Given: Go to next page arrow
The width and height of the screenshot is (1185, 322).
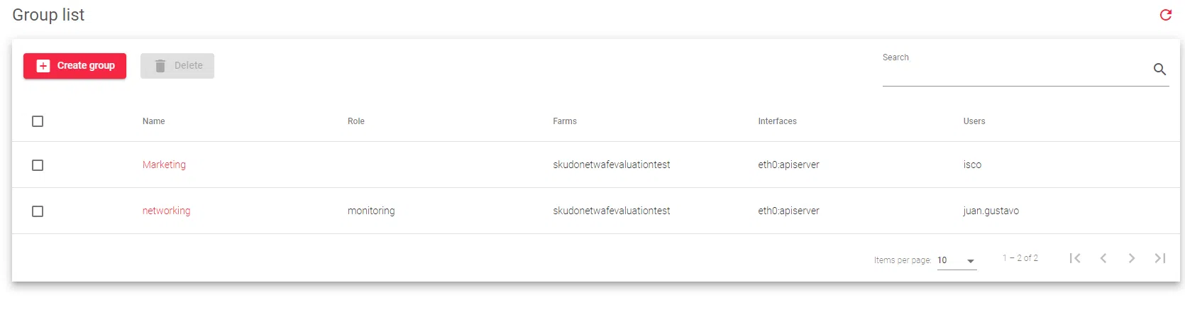Looking at the screenshot, I should click(1132, 258).
